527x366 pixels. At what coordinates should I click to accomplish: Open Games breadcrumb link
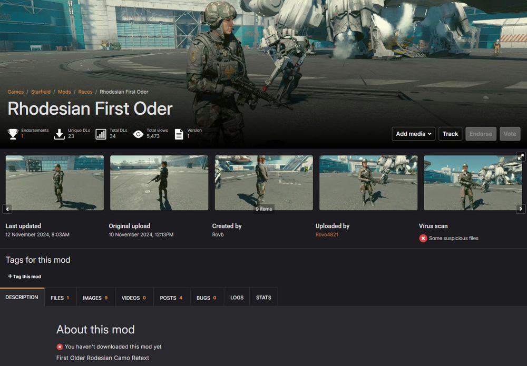click(15, 92)
